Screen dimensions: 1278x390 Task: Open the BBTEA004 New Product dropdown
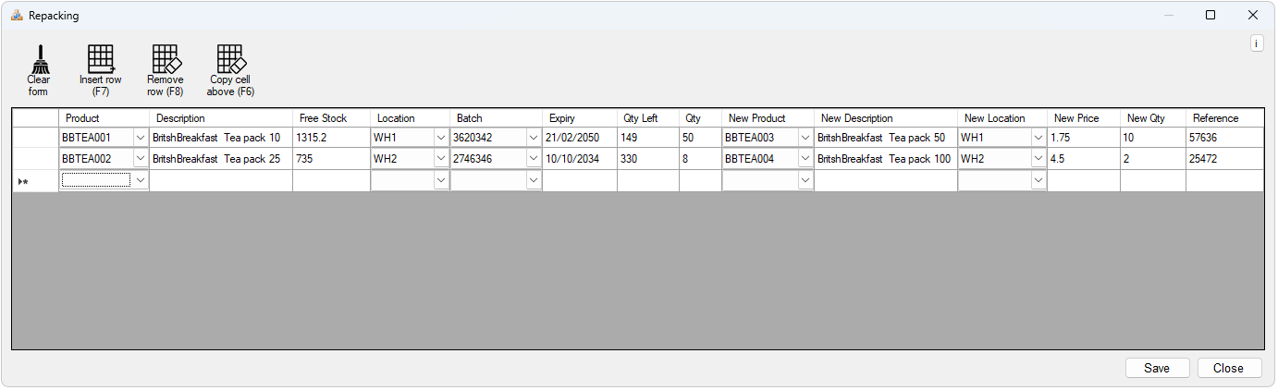(805, 159)
